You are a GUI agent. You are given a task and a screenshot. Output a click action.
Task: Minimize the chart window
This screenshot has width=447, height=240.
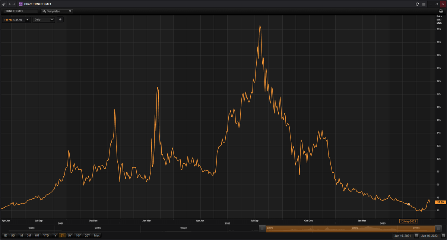[x=431, y=4]
